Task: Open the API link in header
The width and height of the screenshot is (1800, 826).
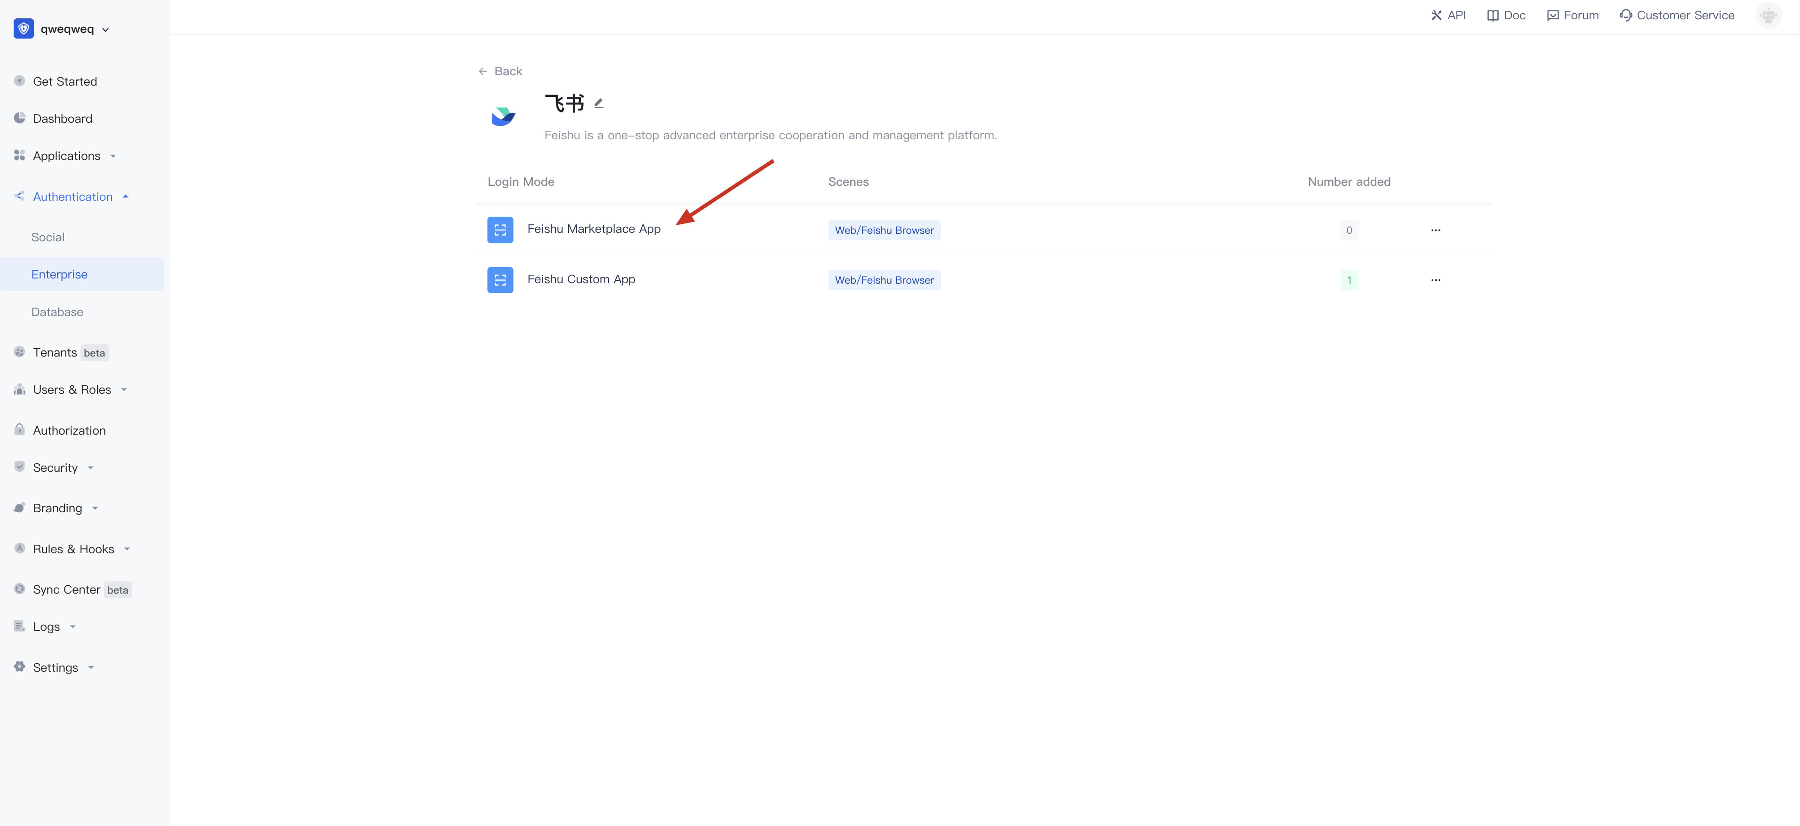Action: [1448, 16]
